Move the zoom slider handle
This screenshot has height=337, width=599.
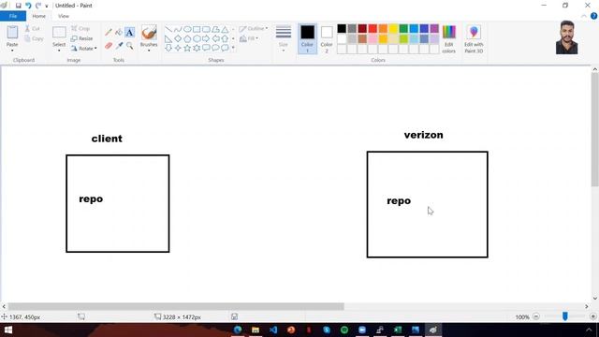pyautogui.click(x=565, y=316)
